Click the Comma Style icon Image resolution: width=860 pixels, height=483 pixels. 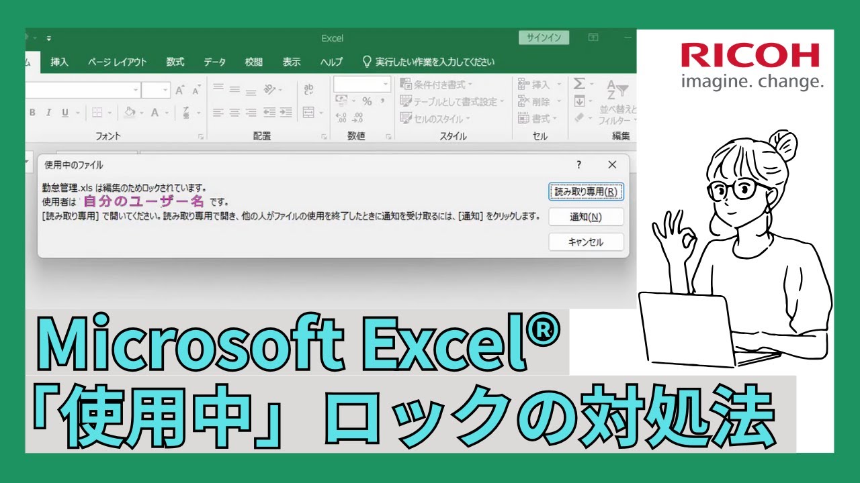382,101
